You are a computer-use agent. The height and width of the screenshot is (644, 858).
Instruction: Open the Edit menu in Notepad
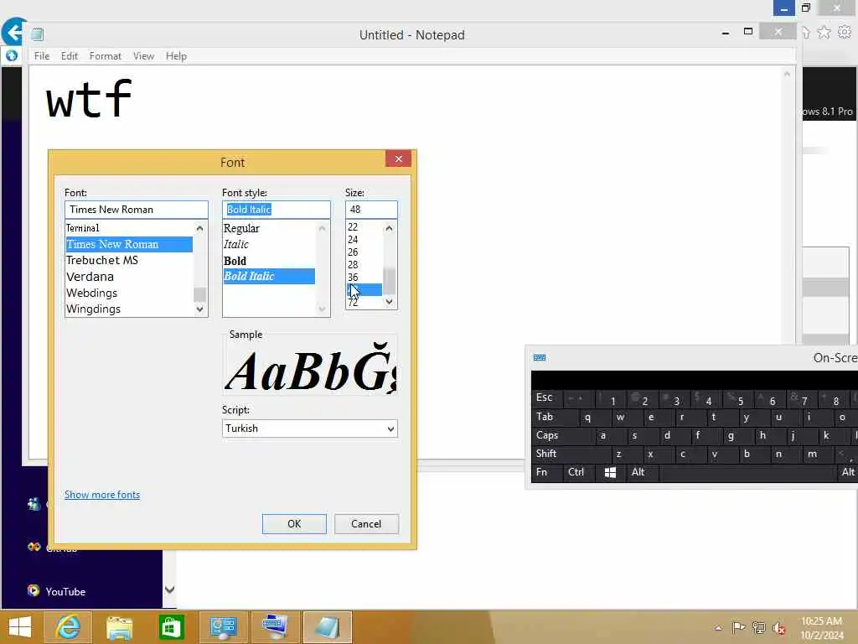tap(70, 56)
